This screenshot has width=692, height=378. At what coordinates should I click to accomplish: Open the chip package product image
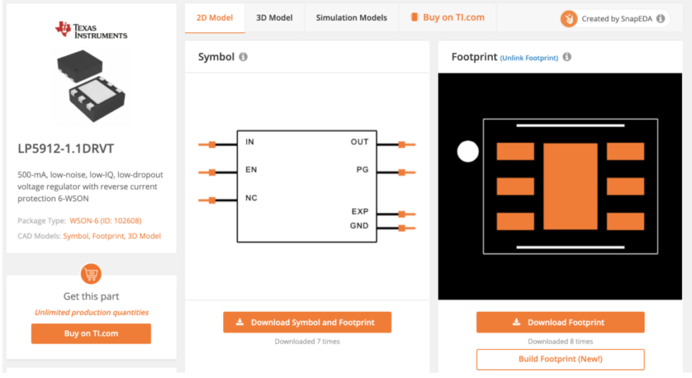tap(91, 86)
